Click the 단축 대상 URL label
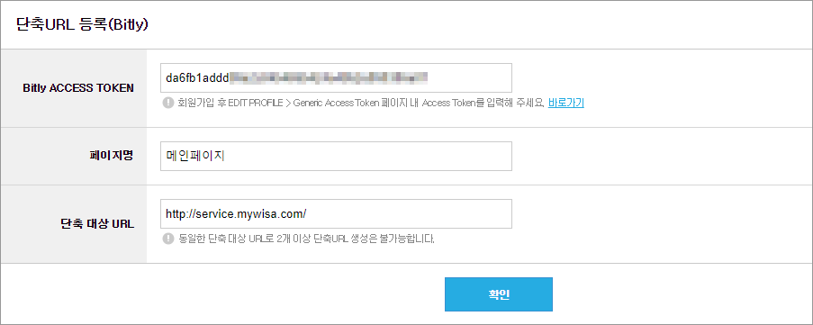The width and height of the screenshot is (813, 325). tap(97, 224)
